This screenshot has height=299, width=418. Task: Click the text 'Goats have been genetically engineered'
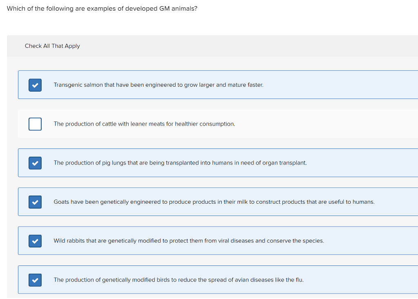point(107,202)
